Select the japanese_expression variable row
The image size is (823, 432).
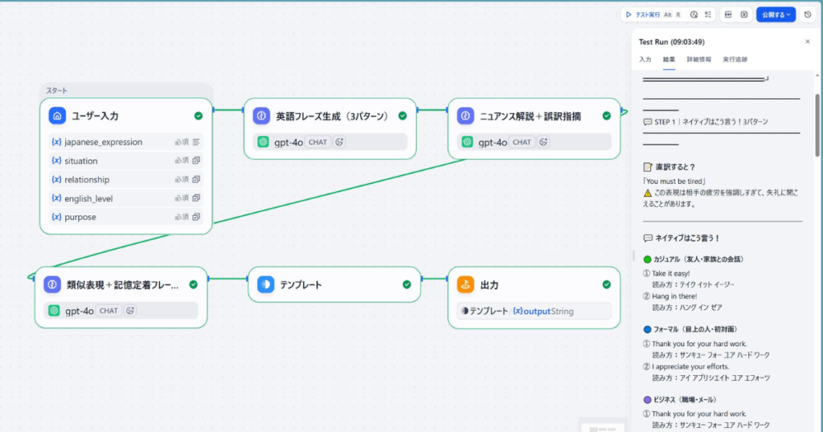(126, 142)
